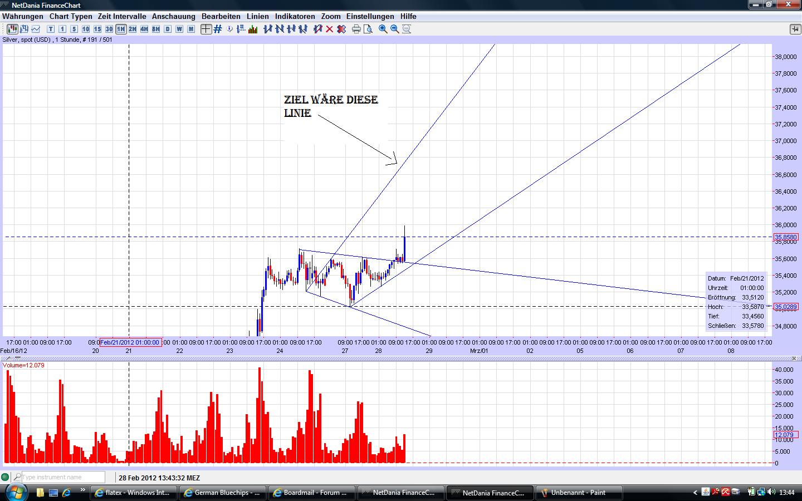Click the data info tooltip icon
The height and width of the screenshot is (501, 802).
tap(230, 29)
